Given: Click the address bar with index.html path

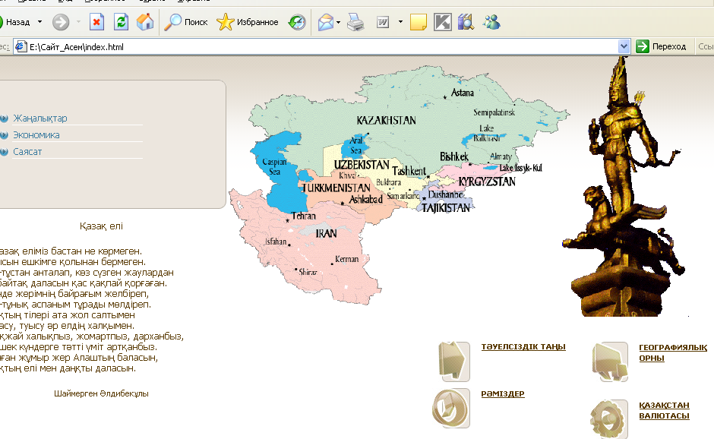Looking at the screenshot, I should 321,46.
